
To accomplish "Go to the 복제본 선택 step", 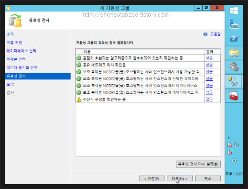I will (x=16, y=59).
